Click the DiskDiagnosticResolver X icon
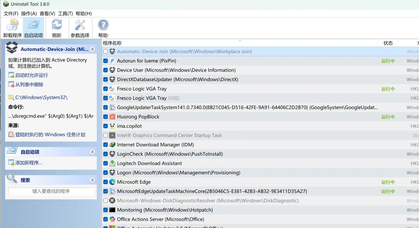This screenshot has width=419, height=228. pyautogui.click(x=112, y=200)
